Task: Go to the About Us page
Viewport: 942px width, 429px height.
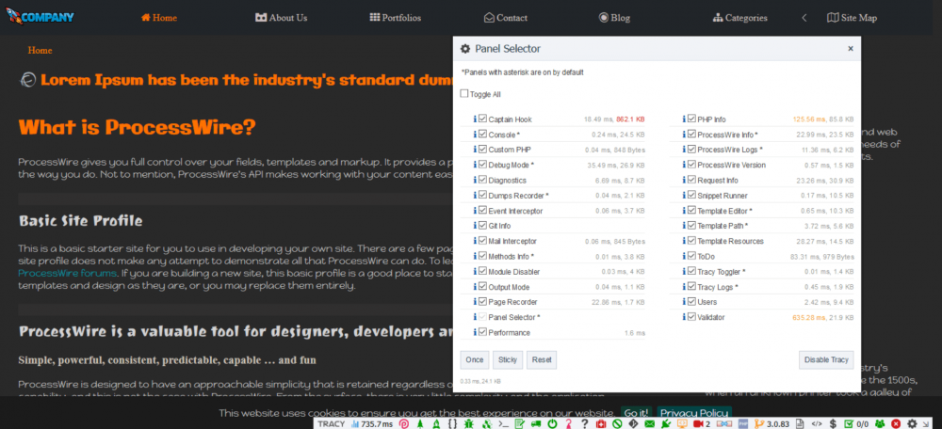Action: pos(281,17)
